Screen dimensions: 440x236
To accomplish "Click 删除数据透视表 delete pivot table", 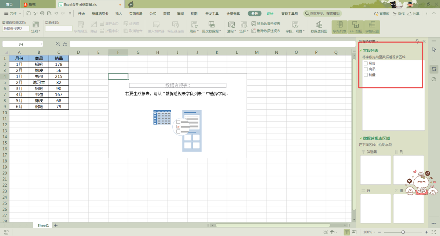I will (x=266, y=31).
